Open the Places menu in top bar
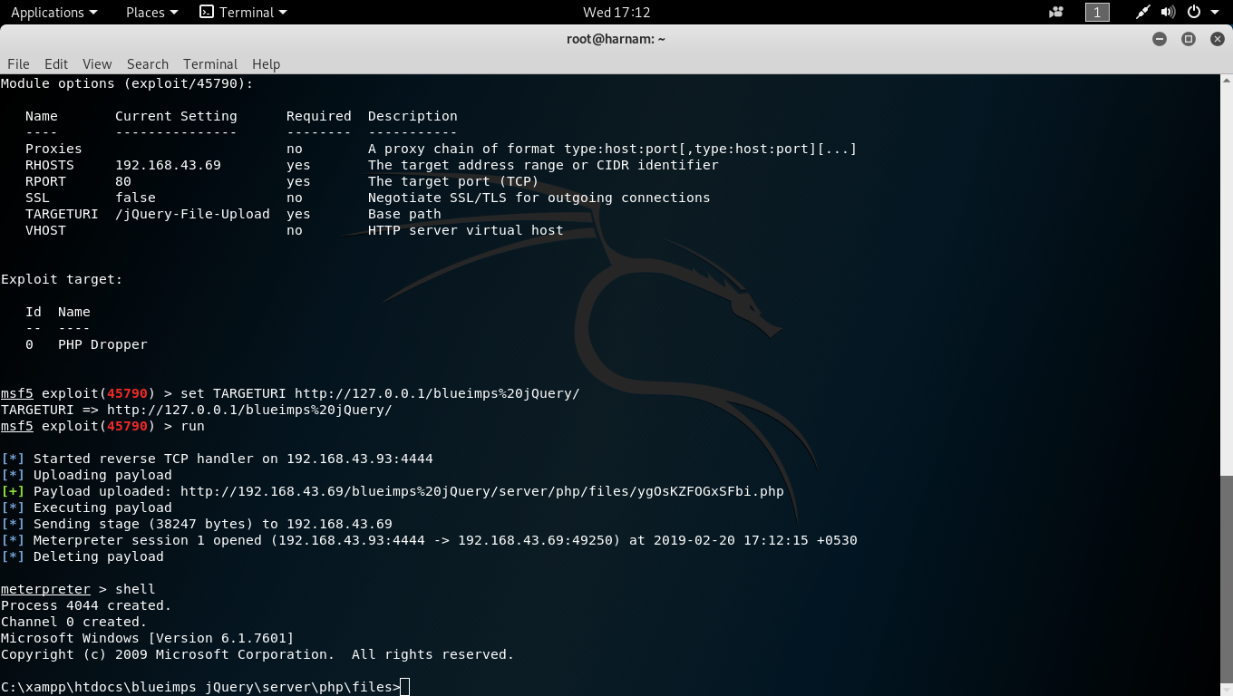This screenshot has height=696, width=1233. pos(151,12)
